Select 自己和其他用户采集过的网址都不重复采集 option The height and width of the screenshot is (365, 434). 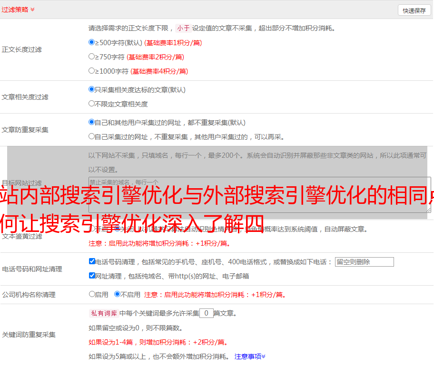point(92,122)
